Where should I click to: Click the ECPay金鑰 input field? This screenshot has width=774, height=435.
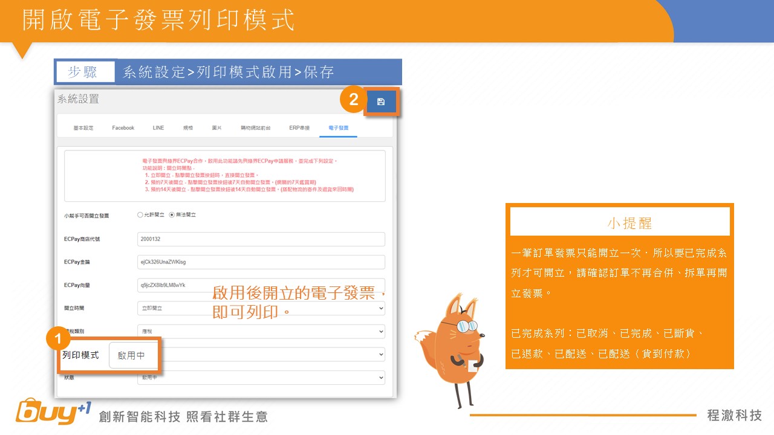tap(261, 262)
